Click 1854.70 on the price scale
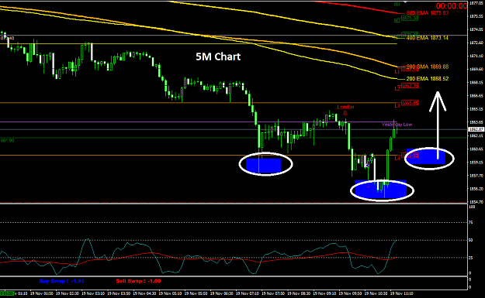 [x=476, y=202]
